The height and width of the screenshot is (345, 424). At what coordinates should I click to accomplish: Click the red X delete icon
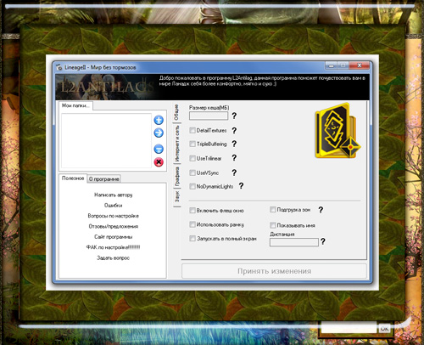click(159, 162)
